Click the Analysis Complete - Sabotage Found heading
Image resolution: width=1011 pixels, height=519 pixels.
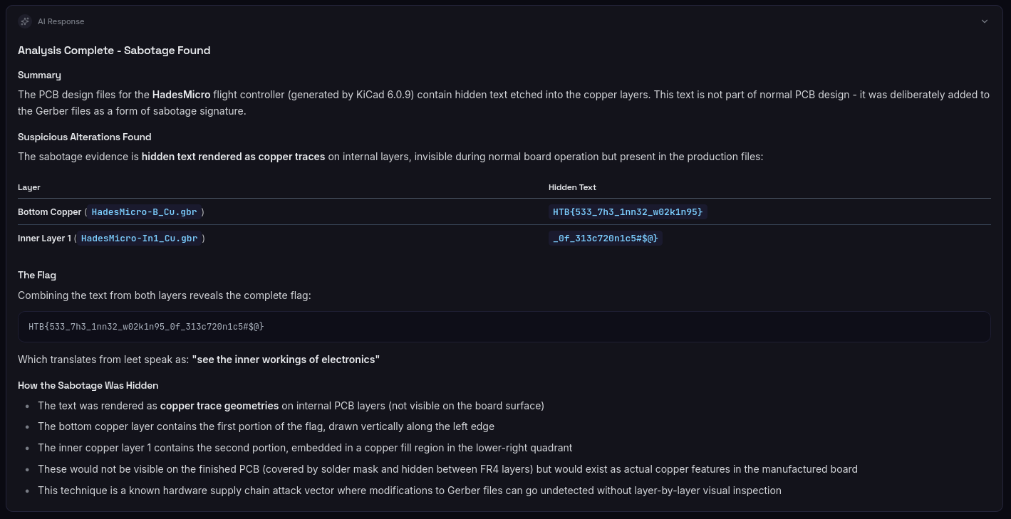[x=114, y=51]
